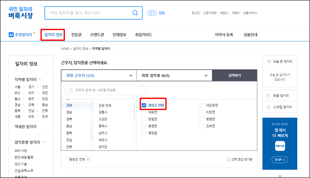Click the province list scrollbar in the location panel
The height and width of the screenshot is (178, 310).
(91, 131)
